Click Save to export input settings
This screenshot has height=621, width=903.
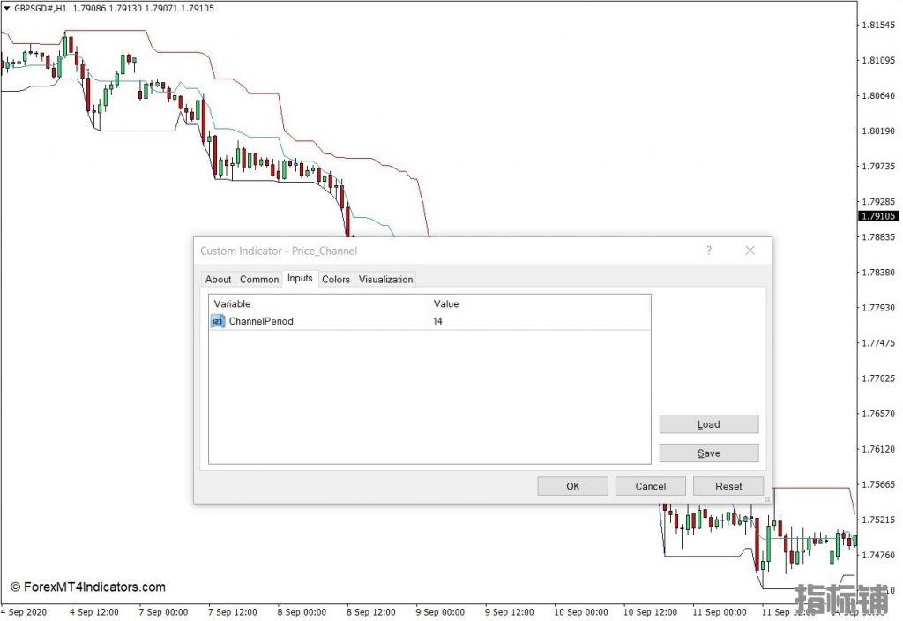[709, 453]
